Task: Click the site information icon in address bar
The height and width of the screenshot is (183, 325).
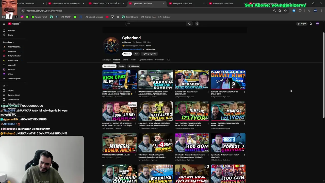Action: point(23,11)
